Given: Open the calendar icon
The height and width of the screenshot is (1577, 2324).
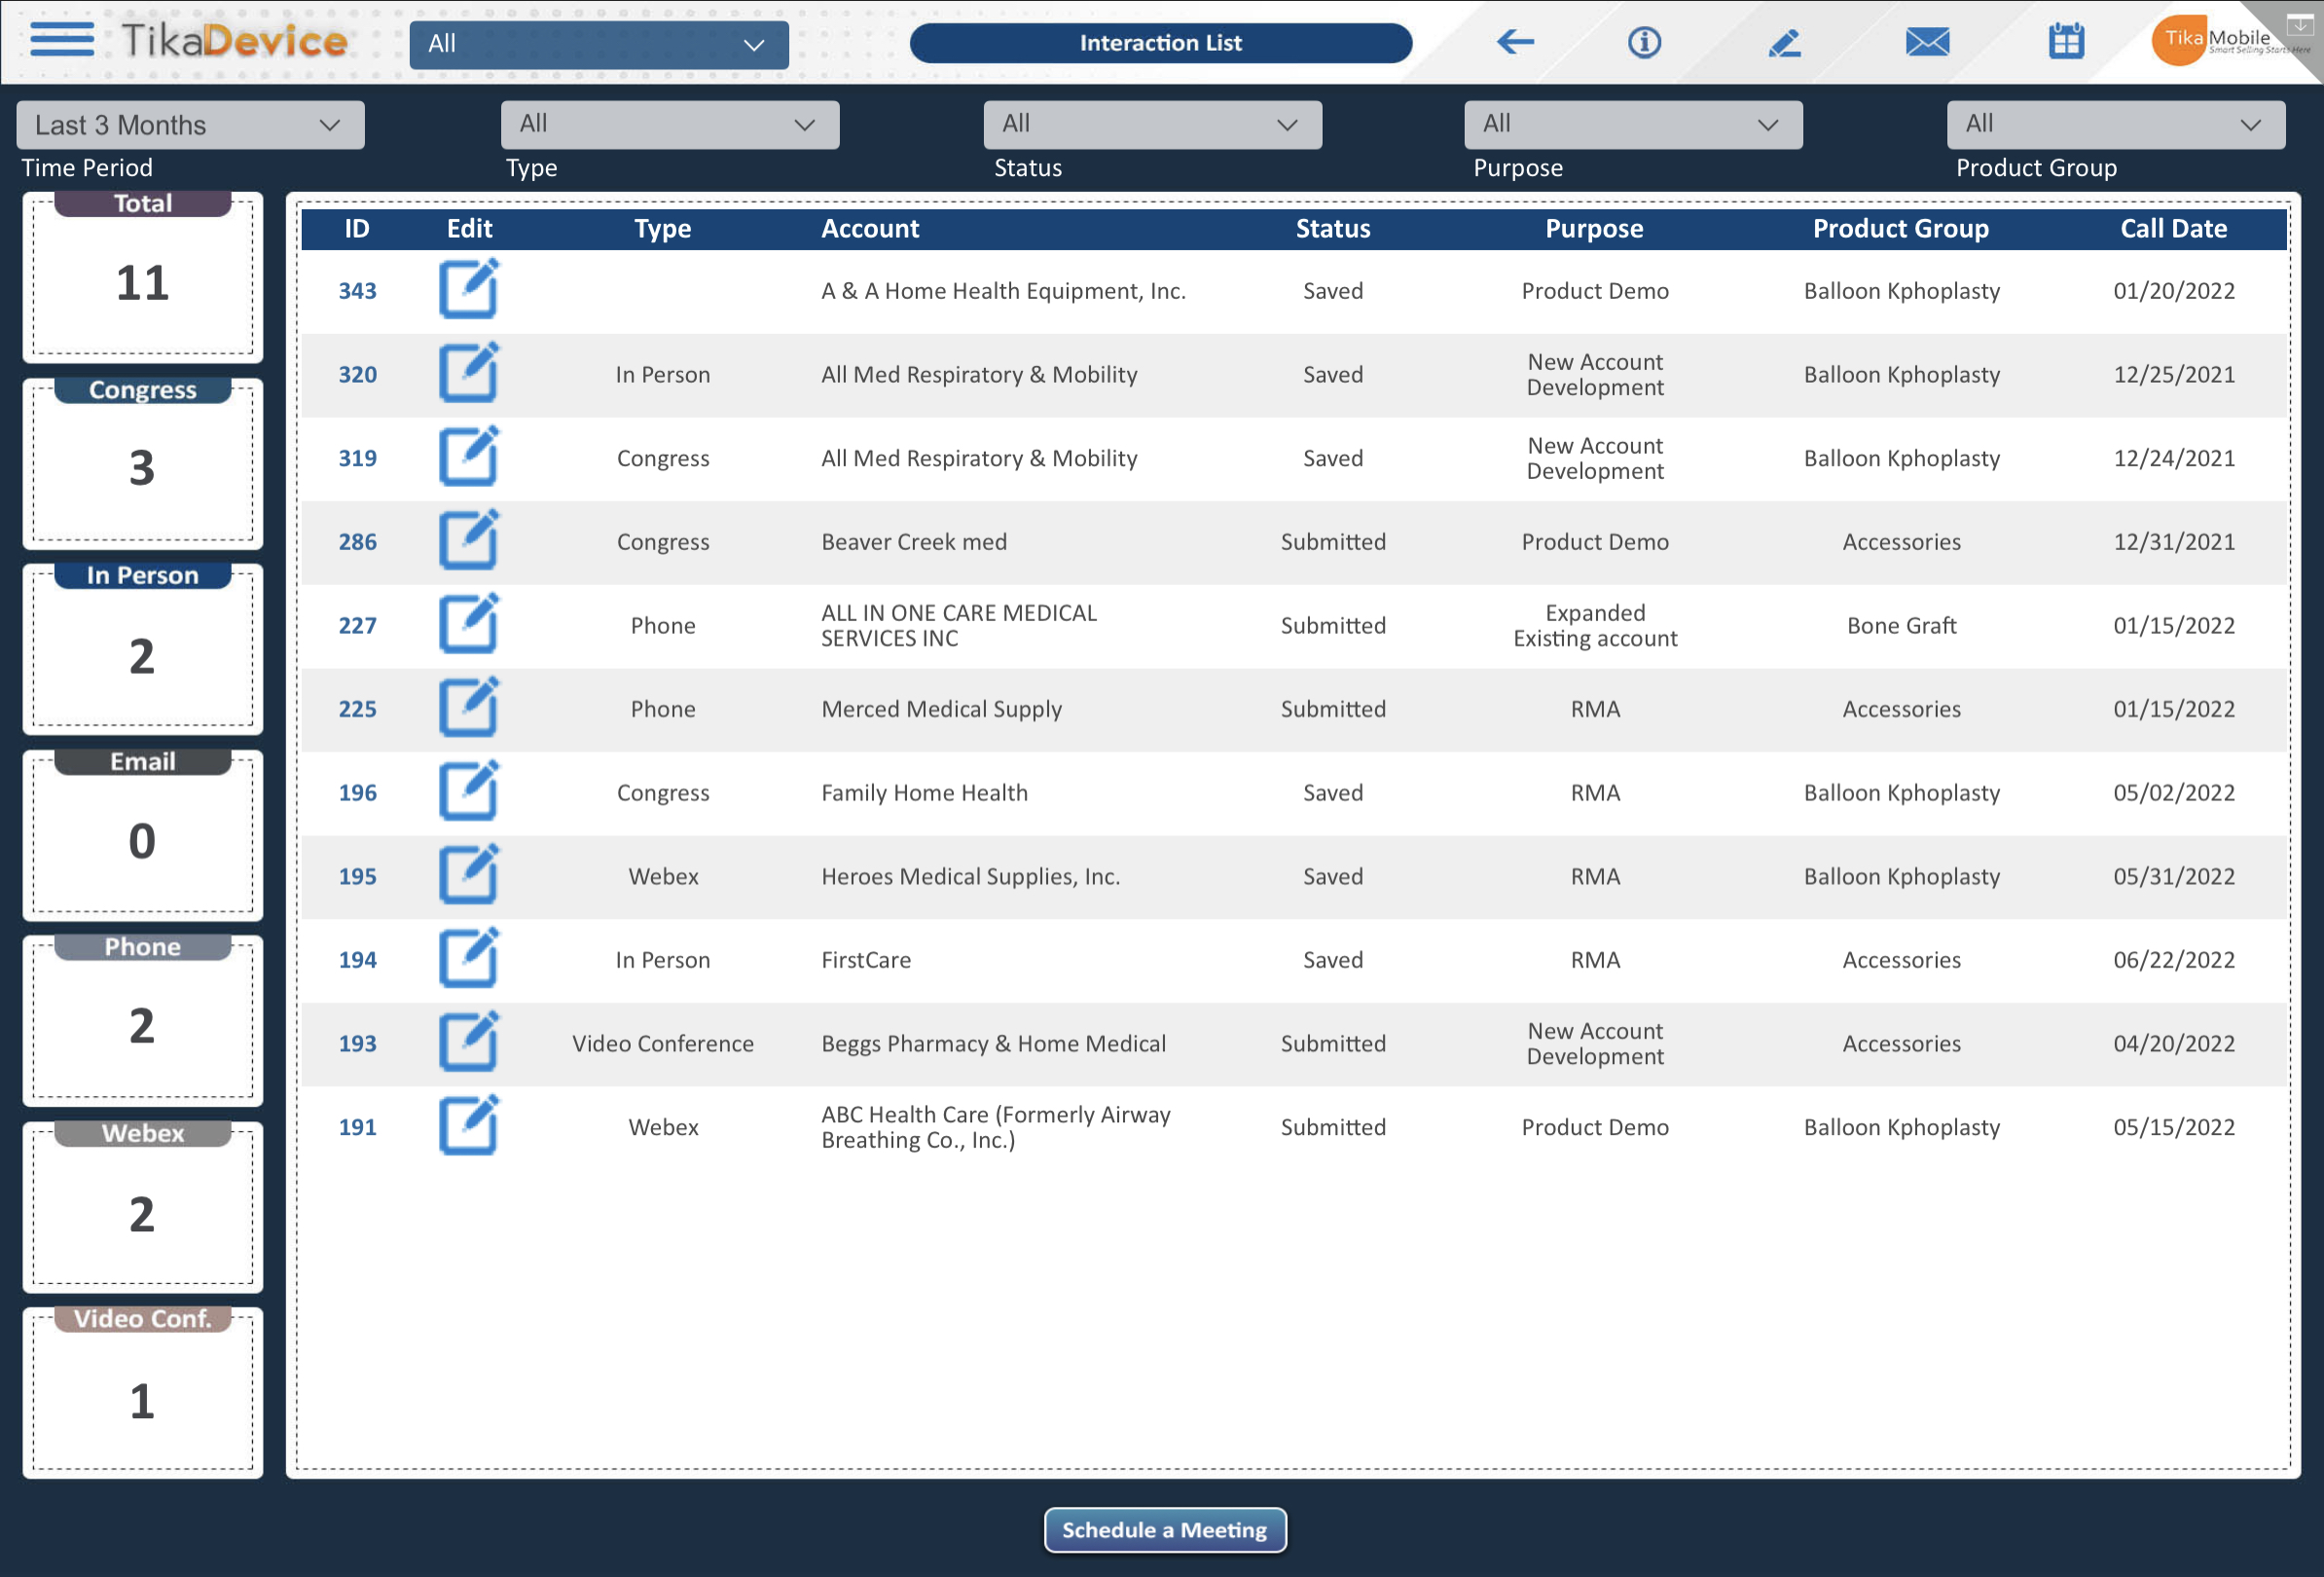Looking at the screenshot, I should click(2065, 42).
